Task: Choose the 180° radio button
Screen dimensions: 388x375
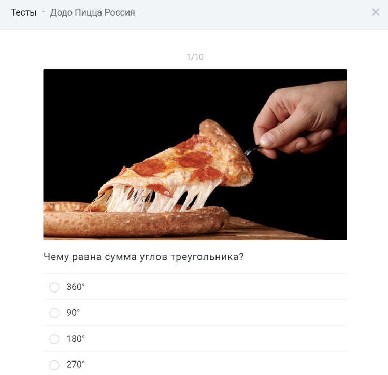Action: pyautogui.click(x=54, y=339)
